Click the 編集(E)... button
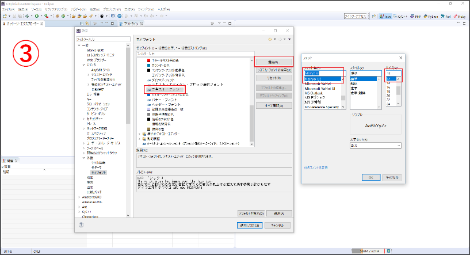This screenshot has width=470, height=255. (273, 61)
